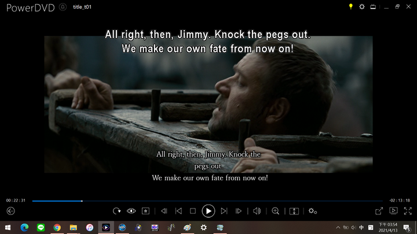This screenshot has height=234, width=417.
Task: Open the Paint palette taskbar icon
Action: pos(187,228)
